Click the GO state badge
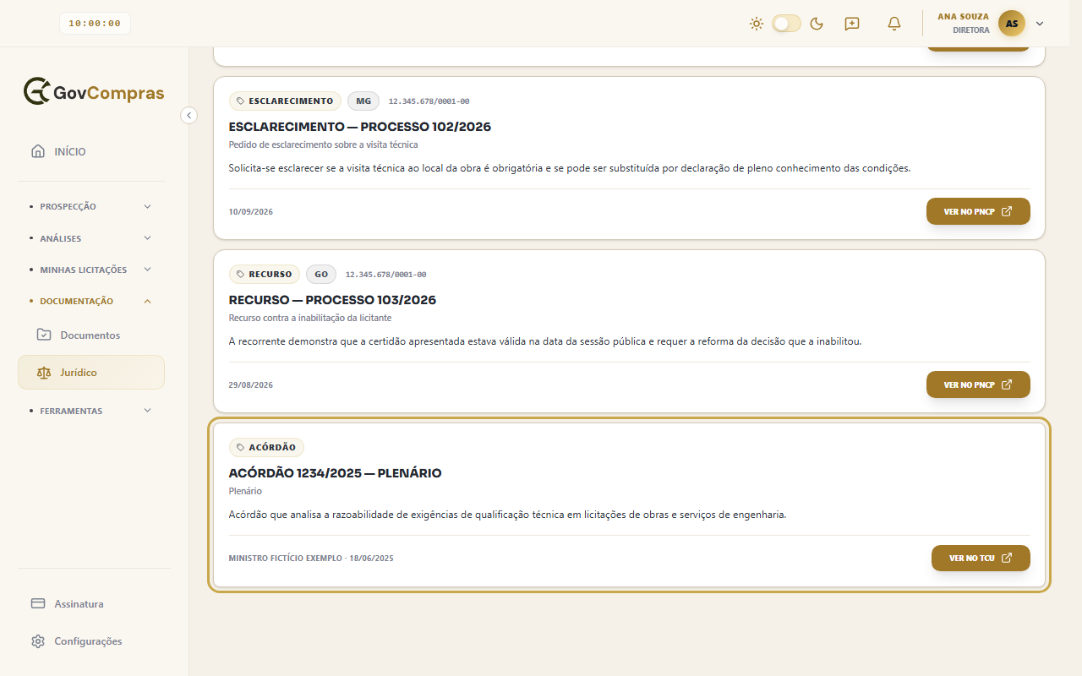The image size is (1082, 676). click(x=321, y=275)
